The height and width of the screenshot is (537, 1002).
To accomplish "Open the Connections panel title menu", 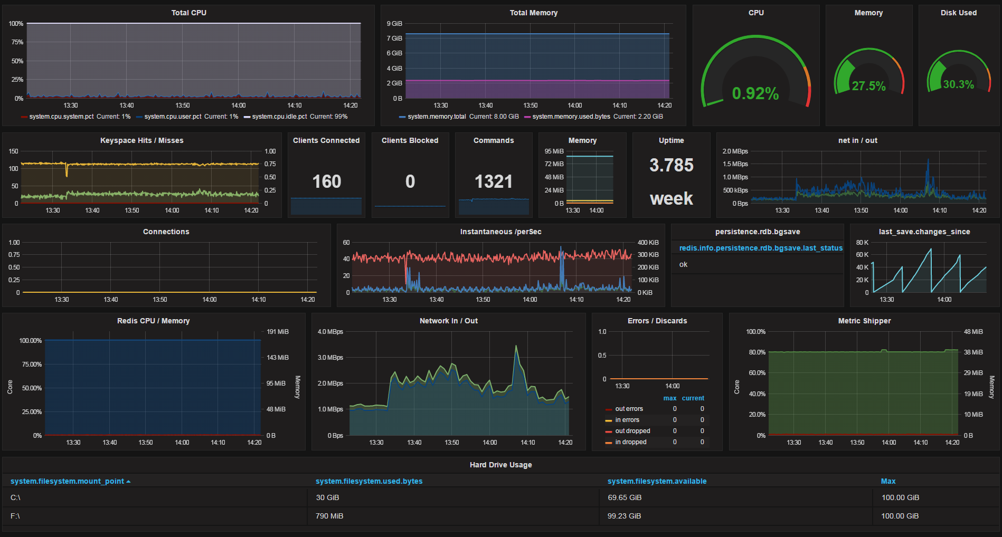I will coord(166,232).
